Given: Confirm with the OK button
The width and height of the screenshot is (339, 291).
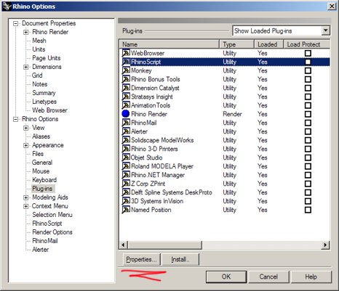Looking at the screenshot, I should (226, 276).
